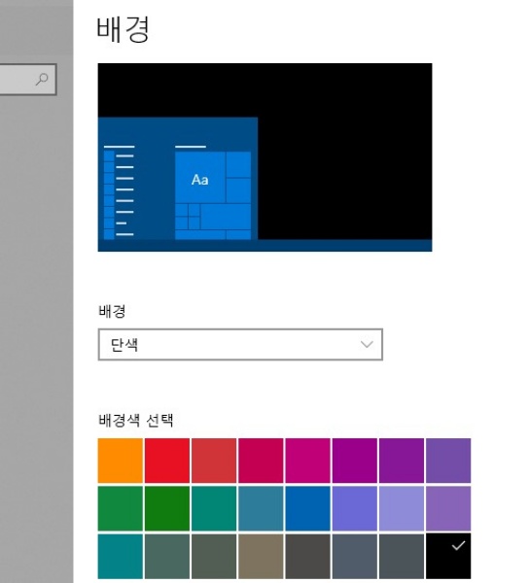Screen dimensions: 529x583
Task: Choose the slate blue-gray color swatch
Action: click(x=355, y=556)
